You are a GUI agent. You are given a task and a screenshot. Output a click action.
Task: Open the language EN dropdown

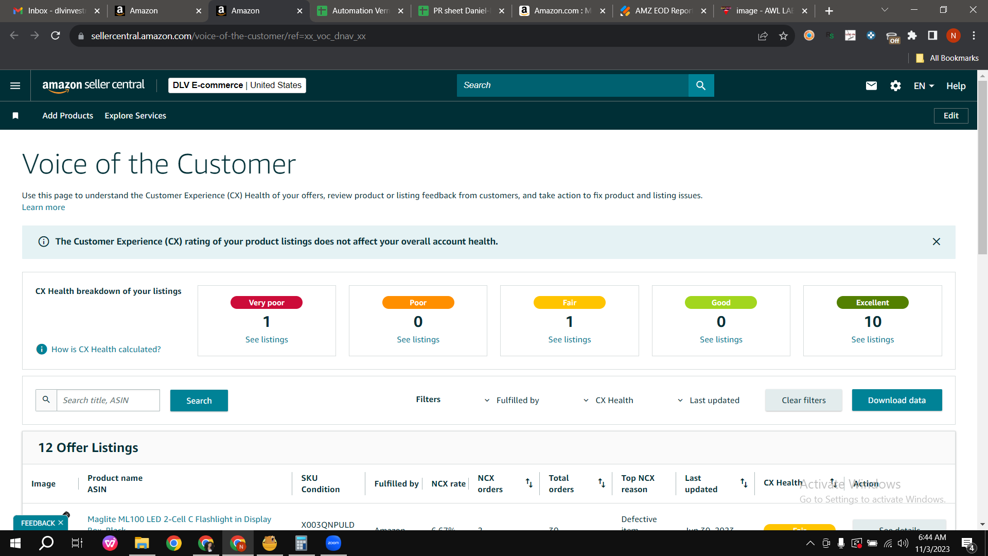[924, 86]
